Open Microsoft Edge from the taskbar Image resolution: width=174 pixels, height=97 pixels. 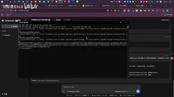click(x=19, y=2)
